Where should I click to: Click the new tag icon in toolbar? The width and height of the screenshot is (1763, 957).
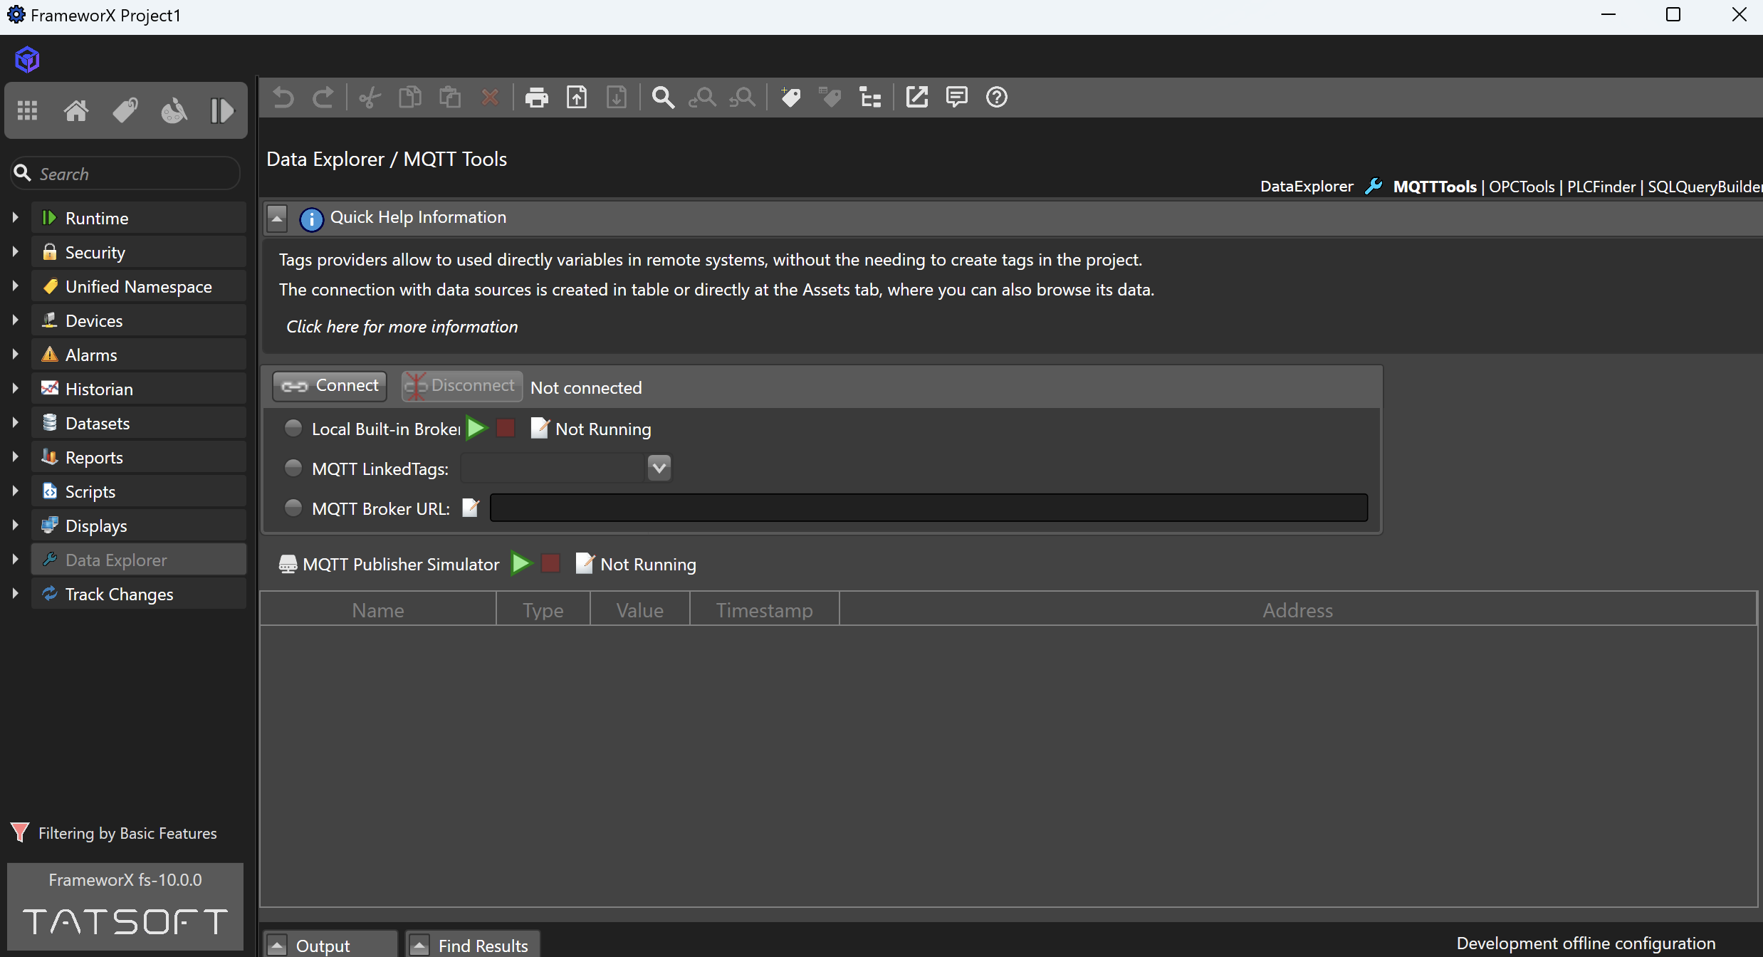pos(790,97)
